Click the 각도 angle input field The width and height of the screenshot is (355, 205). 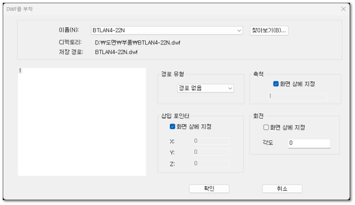[310, 143]
